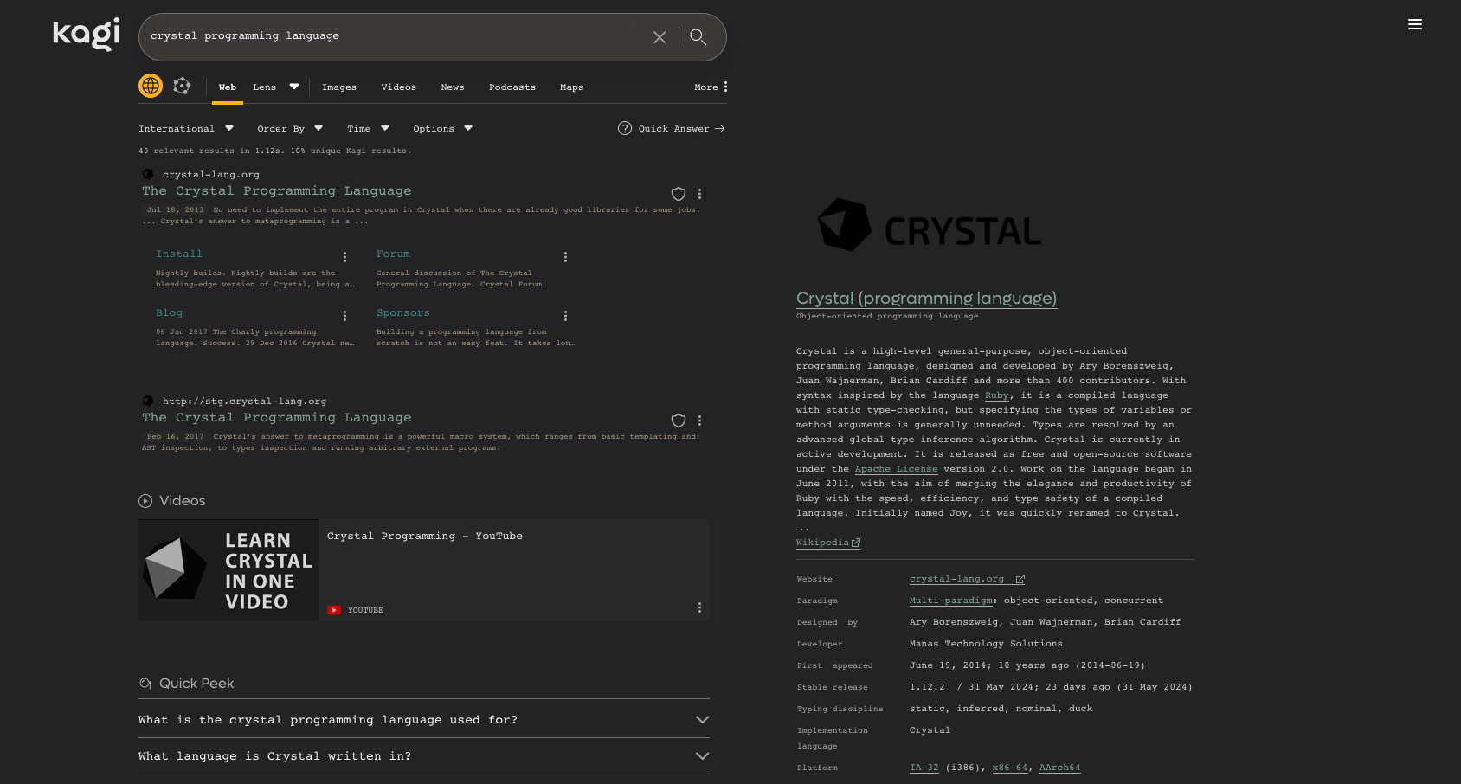Expand 'What language is Crystal written in?'

pos(702,755)
